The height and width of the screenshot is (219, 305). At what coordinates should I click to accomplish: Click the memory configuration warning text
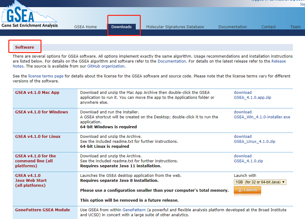point(154,191)
